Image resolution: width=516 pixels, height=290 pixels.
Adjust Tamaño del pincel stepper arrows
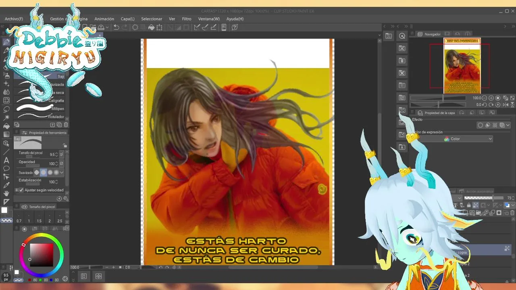(x=57, y=154)
